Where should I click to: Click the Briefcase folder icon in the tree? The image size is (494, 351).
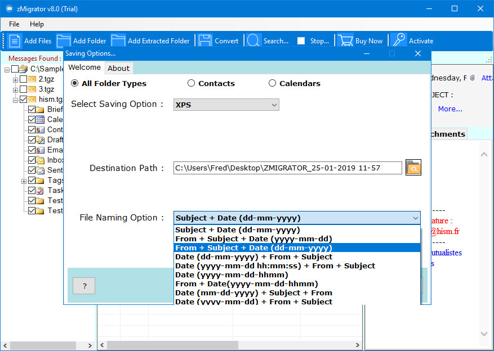[x=40, y=110]
